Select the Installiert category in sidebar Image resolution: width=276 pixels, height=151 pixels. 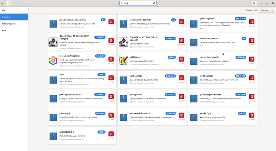pos(14,17)
